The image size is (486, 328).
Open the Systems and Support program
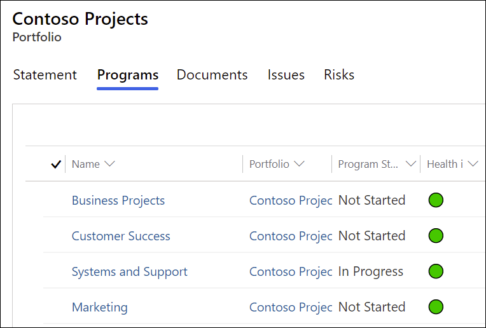pyautogui.click(x=130, y=271)
